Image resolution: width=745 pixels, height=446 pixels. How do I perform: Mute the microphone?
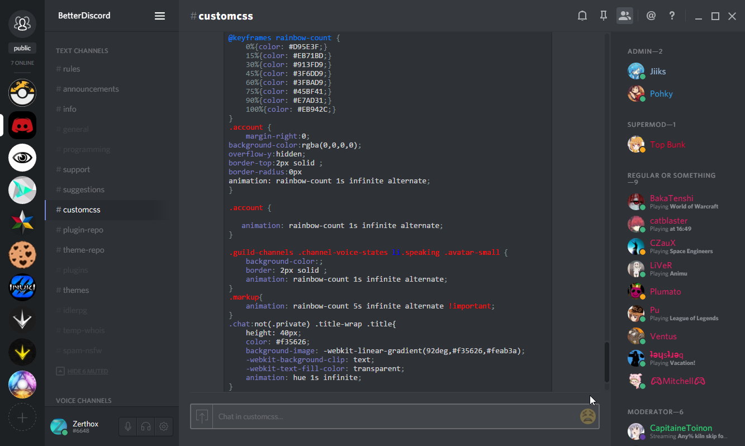point(128,426)
